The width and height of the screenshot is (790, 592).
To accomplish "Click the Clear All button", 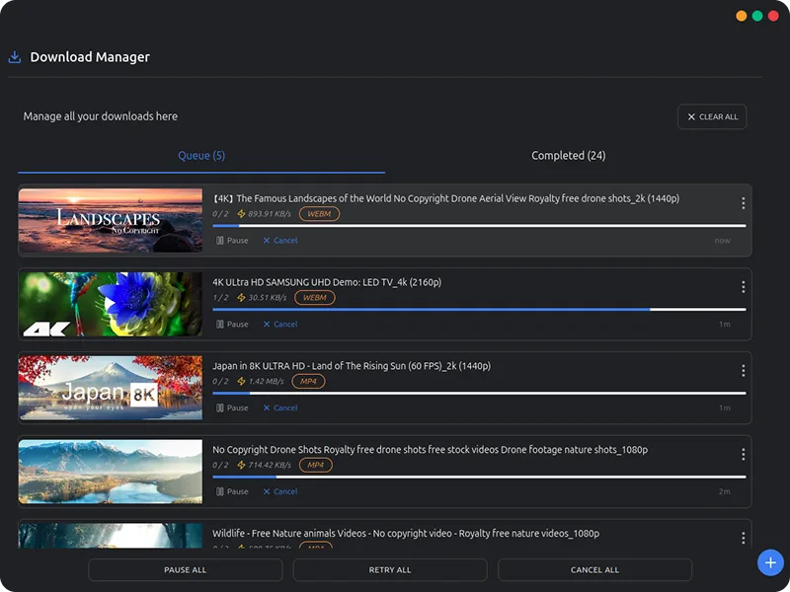I will coord(712,116).
